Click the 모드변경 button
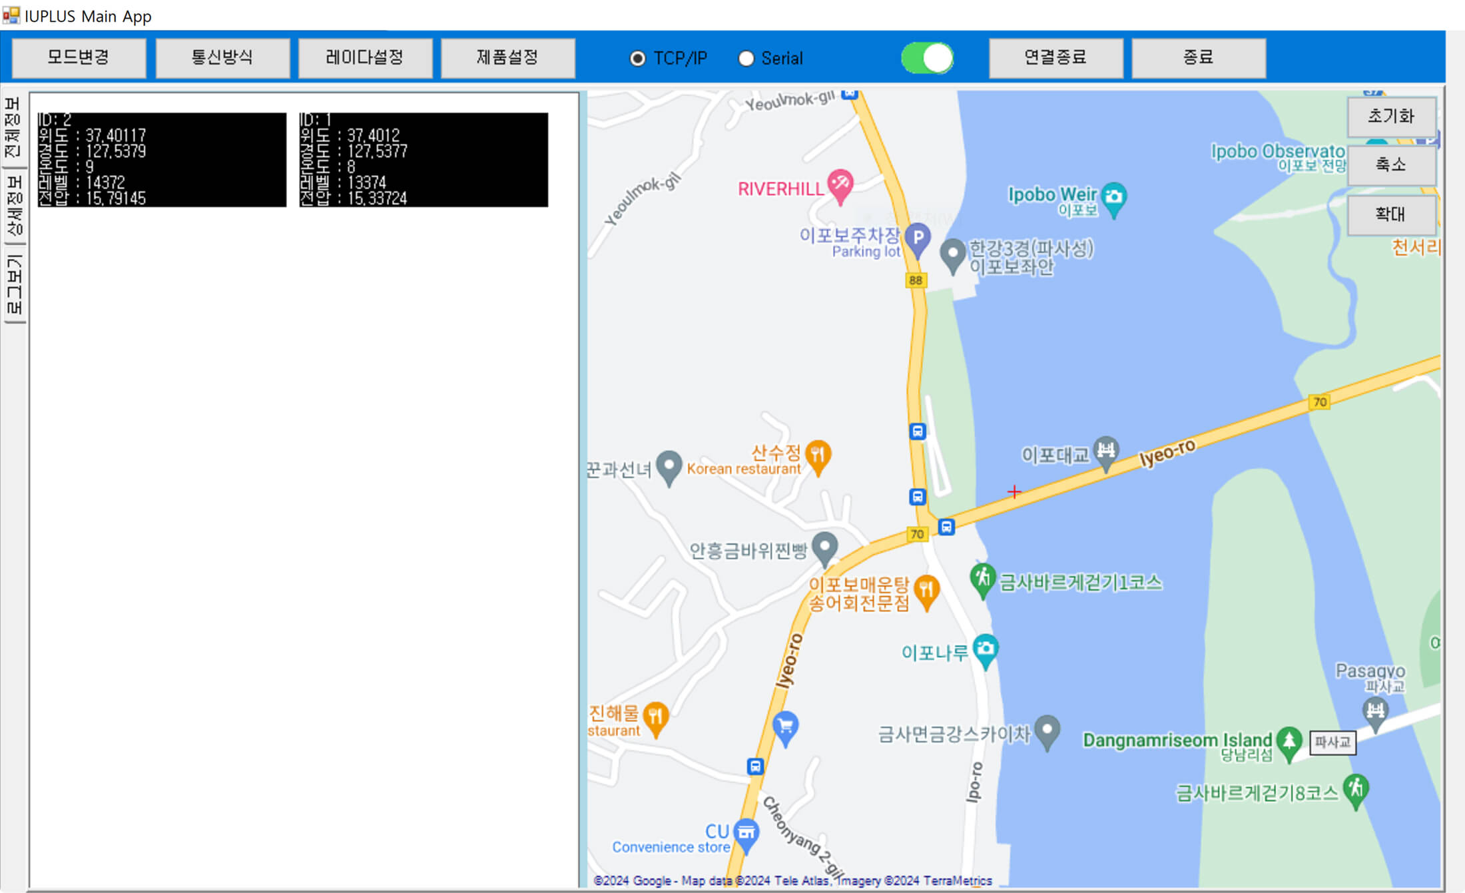Image resolution: width=1465 pixels, height=893 pixels. (x=79, y=58)
